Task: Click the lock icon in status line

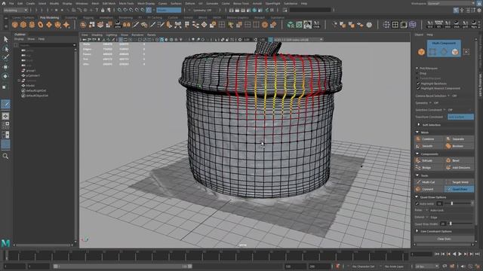Action: (103, 10)
